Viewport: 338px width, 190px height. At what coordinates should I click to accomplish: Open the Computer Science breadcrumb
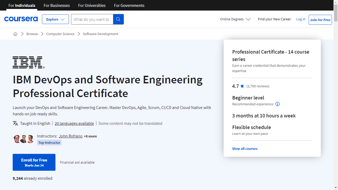(60, 34)
